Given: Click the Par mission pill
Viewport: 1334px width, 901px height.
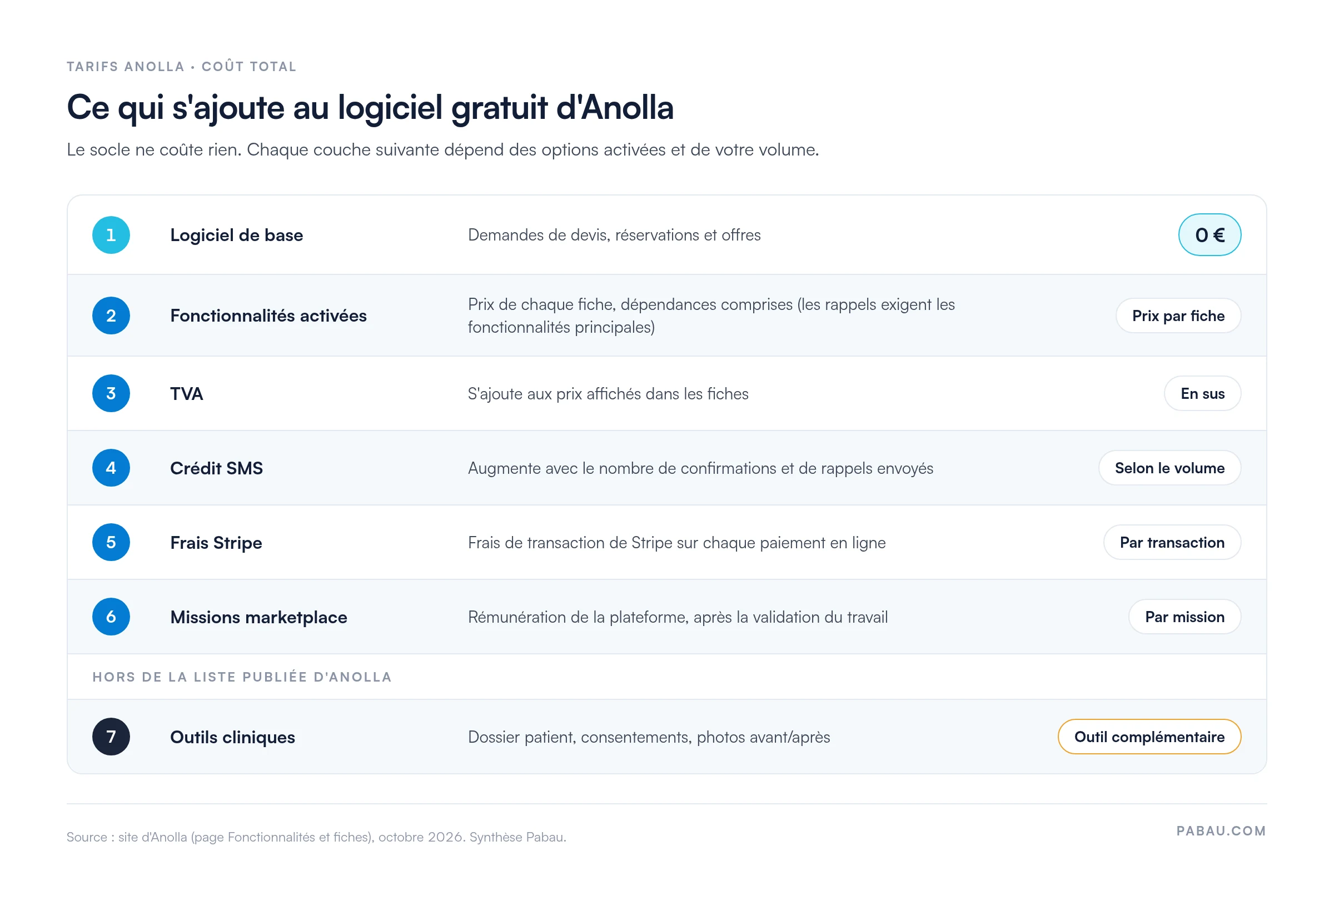Looking at the screenshot, I should (x=1184, y=617).
